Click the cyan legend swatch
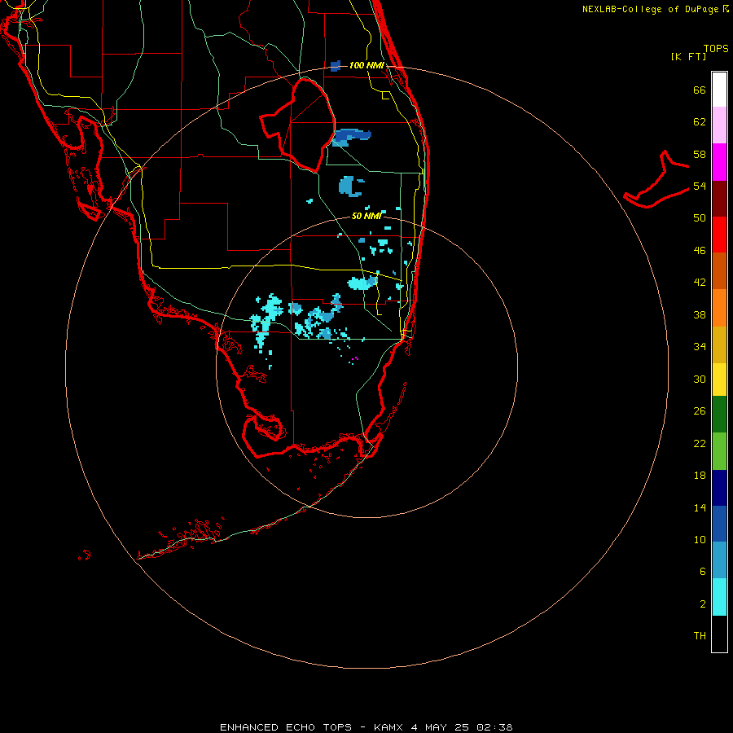Viewport: 733px width, 733px height. click(719, 597)
